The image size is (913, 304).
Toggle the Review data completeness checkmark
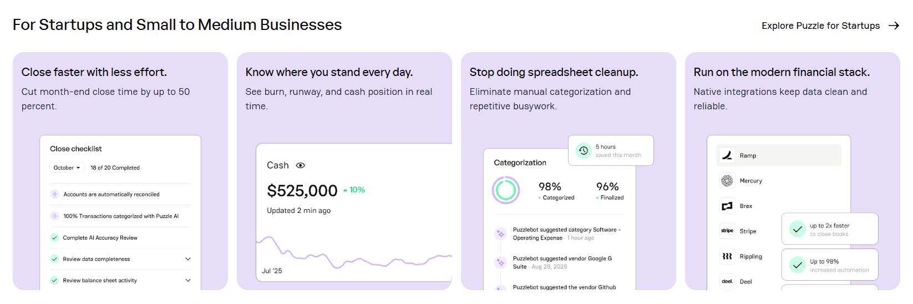coord(54,259)
